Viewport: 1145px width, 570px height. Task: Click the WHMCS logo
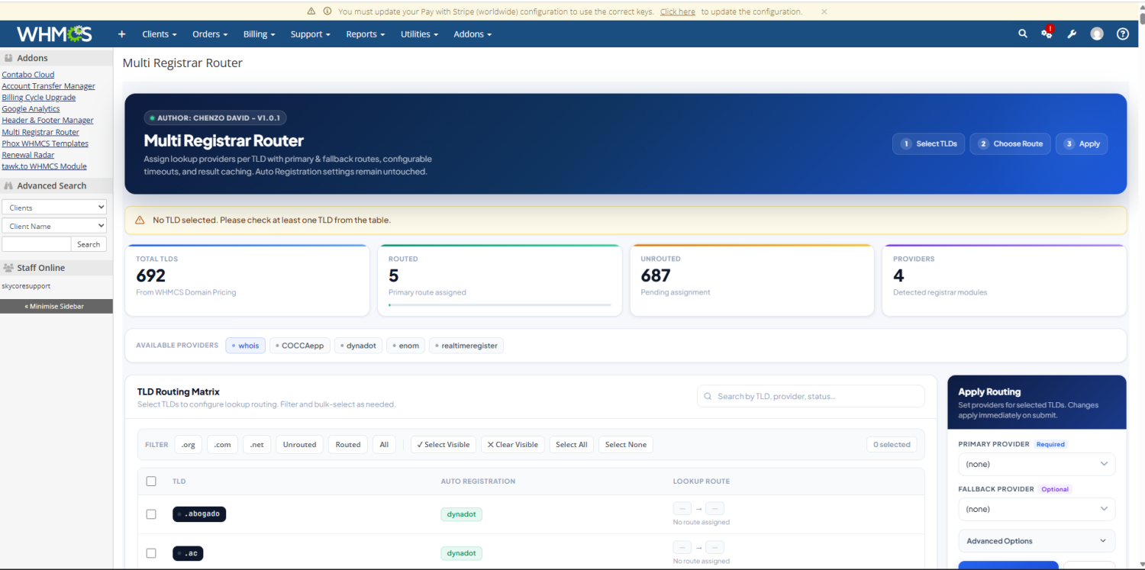pyautogui.click(x=54, y=34)
